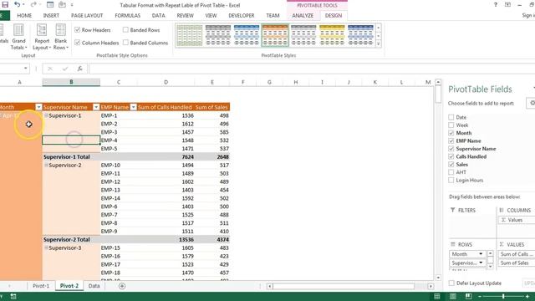Click the Sum of Calls value field
535x301 pixels.
tap(517, 254)
